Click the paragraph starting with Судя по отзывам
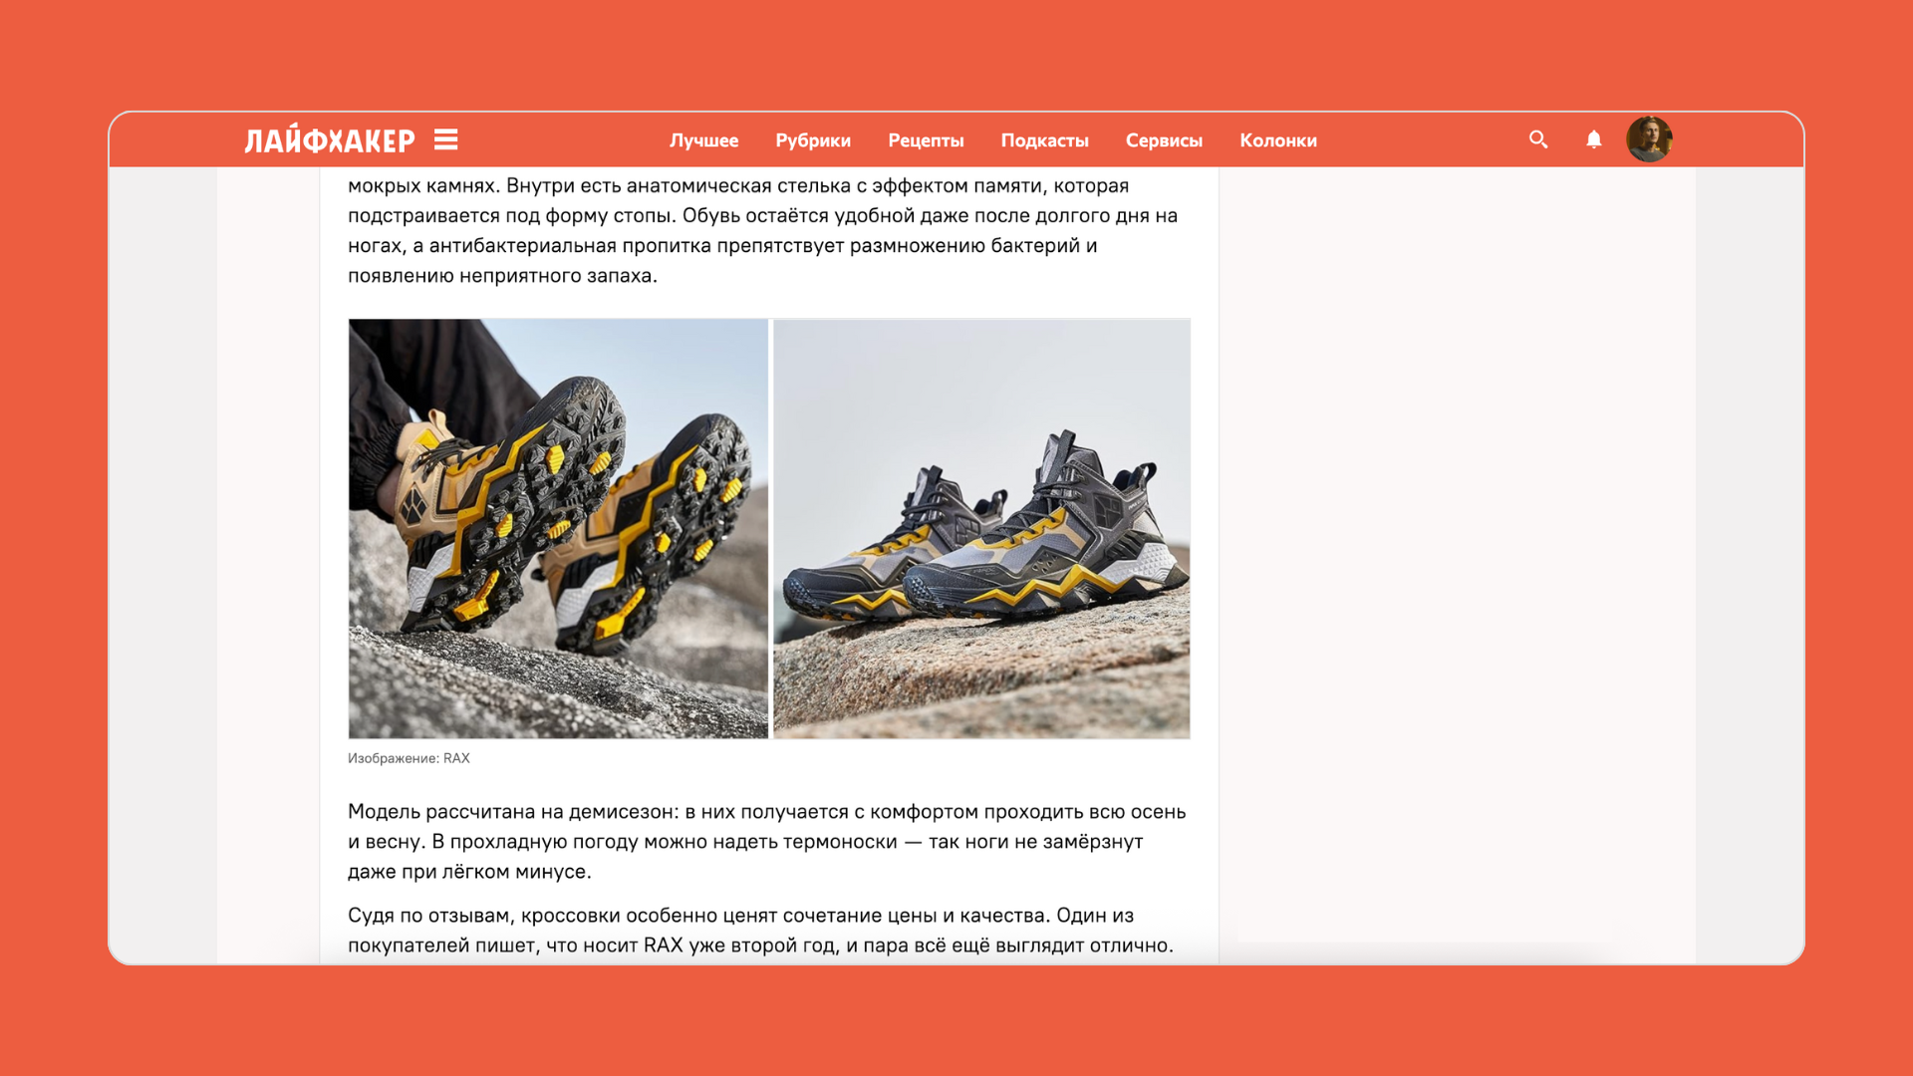Screen dimensions: 1913x1076 point(761,931)
